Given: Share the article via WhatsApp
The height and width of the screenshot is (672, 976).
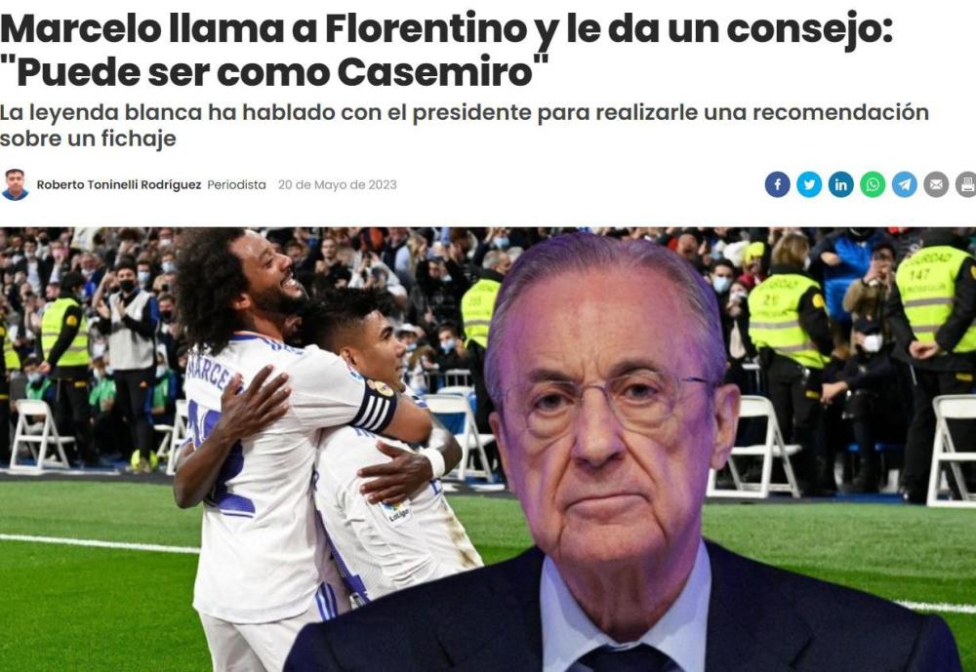Looking at the screenshot, I should (x=872, y=184).
